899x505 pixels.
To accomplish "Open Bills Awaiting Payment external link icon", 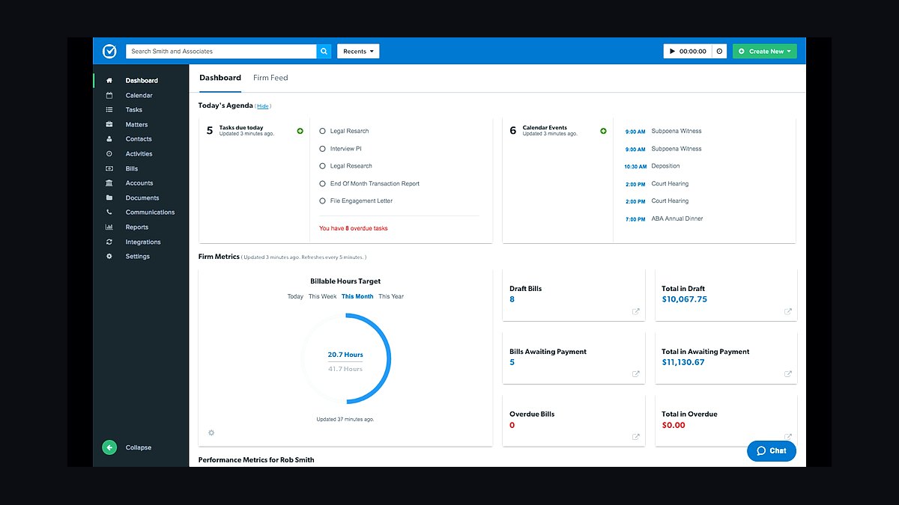I will pyautogui.click(x=636, y=374).
